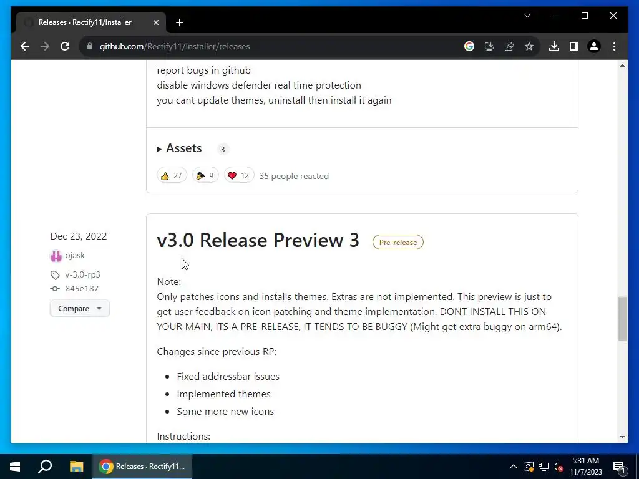
Task: Bookmark this page with the star
Action: coord(529,46)
